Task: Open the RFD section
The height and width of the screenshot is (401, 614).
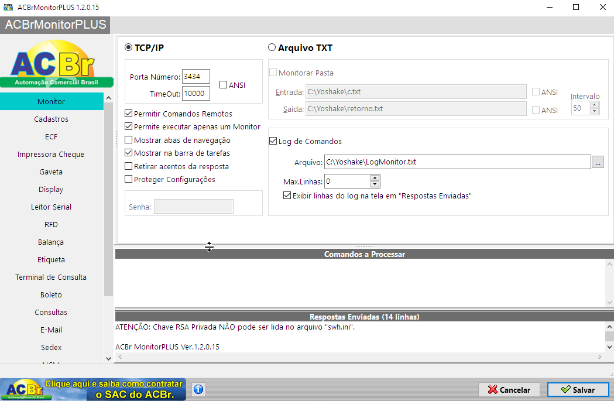Action: click(52, 224)
